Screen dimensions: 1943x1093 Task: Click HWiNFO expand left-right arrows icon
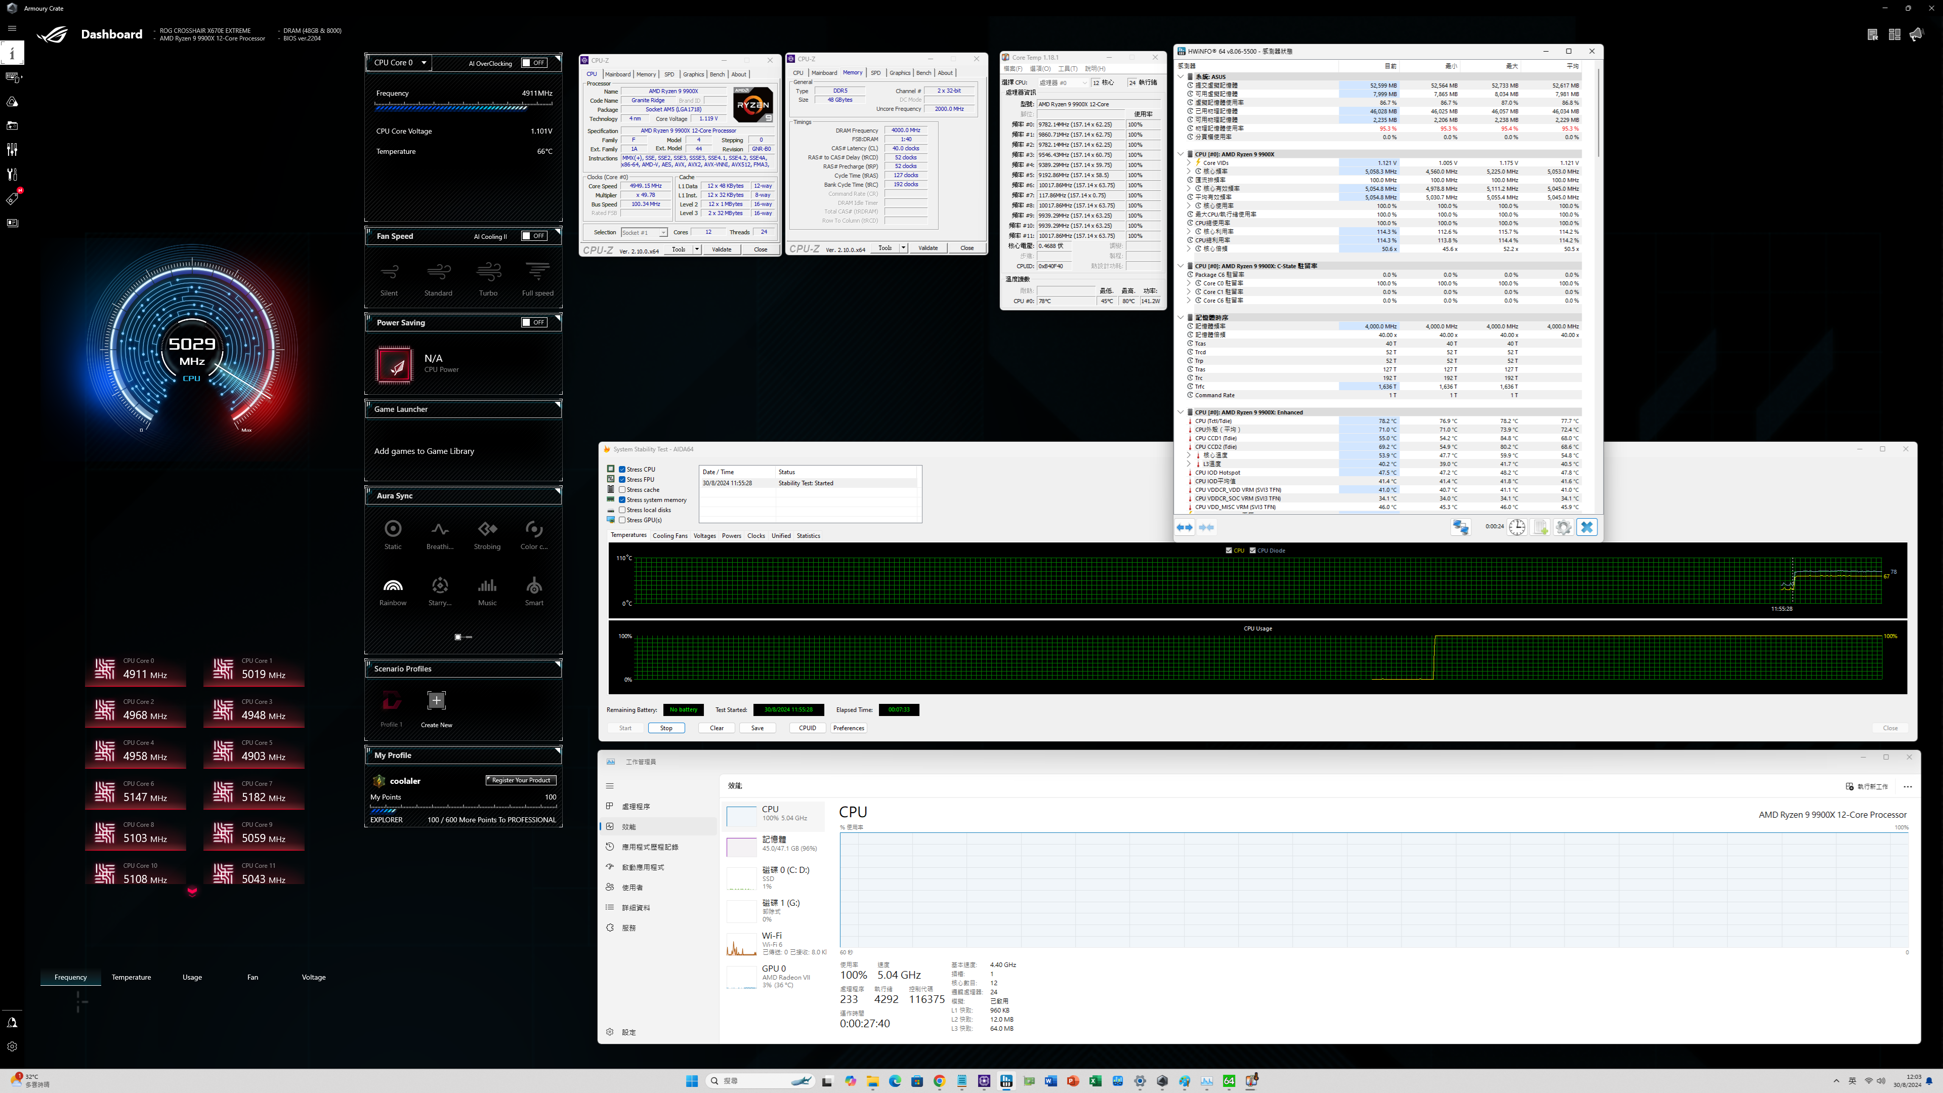tap(1185, 527)
